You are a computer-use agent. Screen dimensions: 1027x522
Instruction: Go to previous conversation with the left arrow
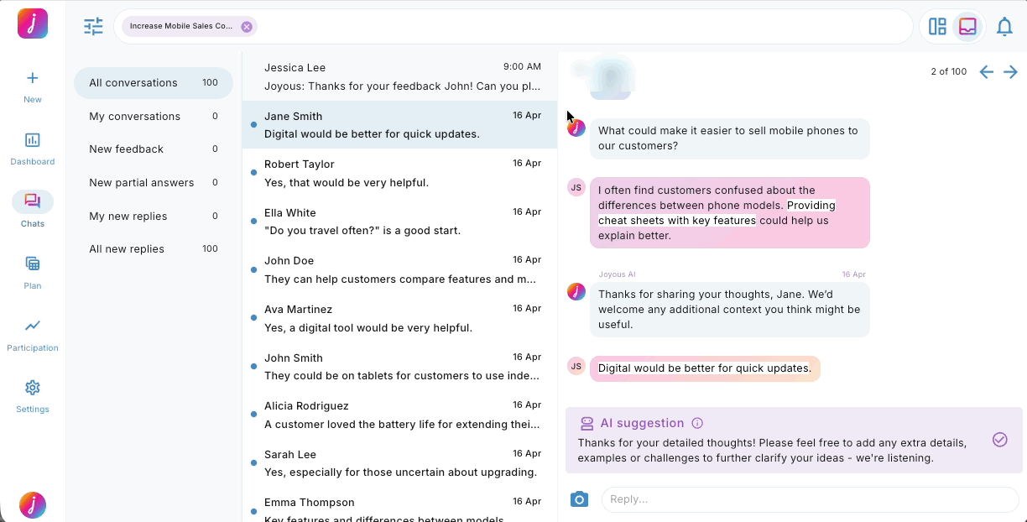tap(987, 71)
